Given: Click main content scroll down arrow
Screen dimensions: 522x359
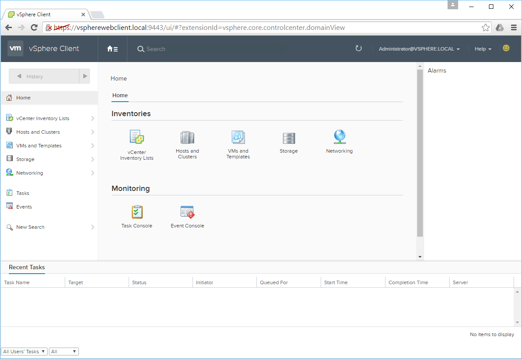Looking at the screenshot, I should tap(420, 257).
